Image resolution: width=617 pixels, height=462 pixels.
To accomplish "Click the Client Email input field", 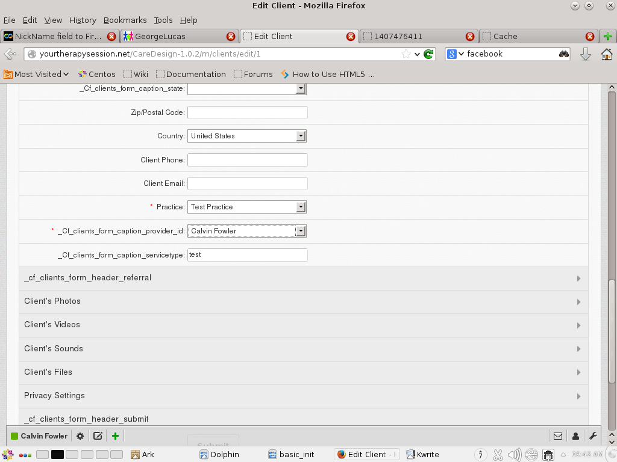I will [x=247, y=183].
